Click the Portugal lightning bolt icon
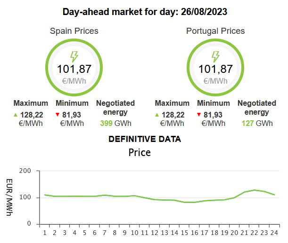288x243 pixels. tap(215, 56)
